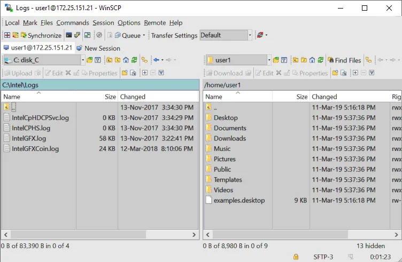The height and width of the screenshot is (262, 402).
Task: Go to home directory in remote panel
Action: pyautogui.click(x=312, y=60)
